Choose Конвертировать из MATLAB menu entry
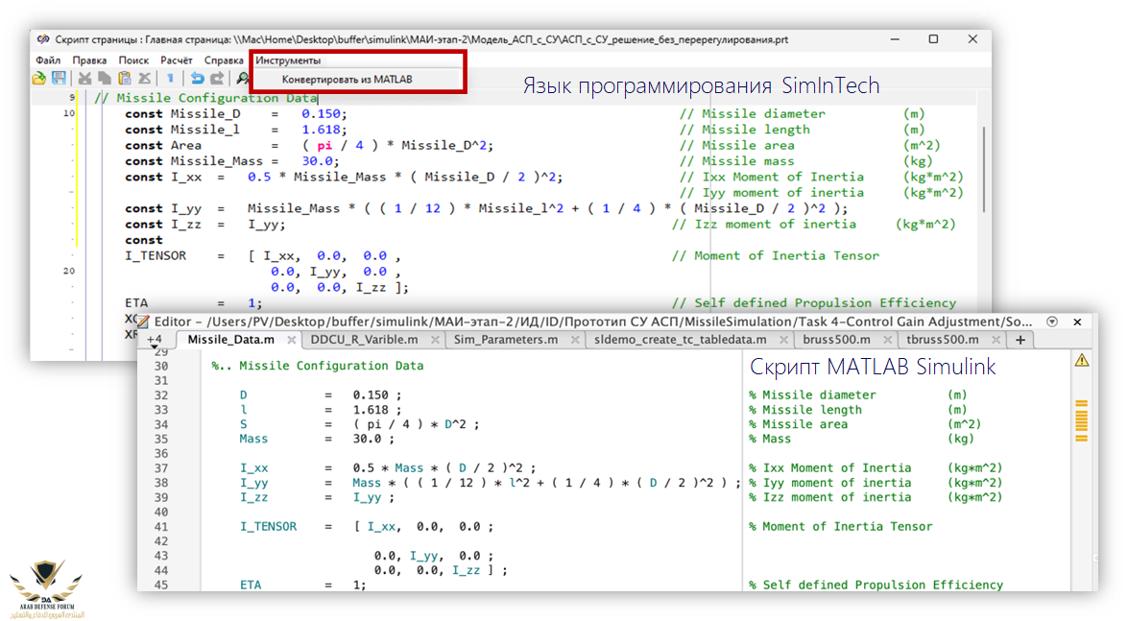Screen dimensions: 1128x621 [347, 79]
